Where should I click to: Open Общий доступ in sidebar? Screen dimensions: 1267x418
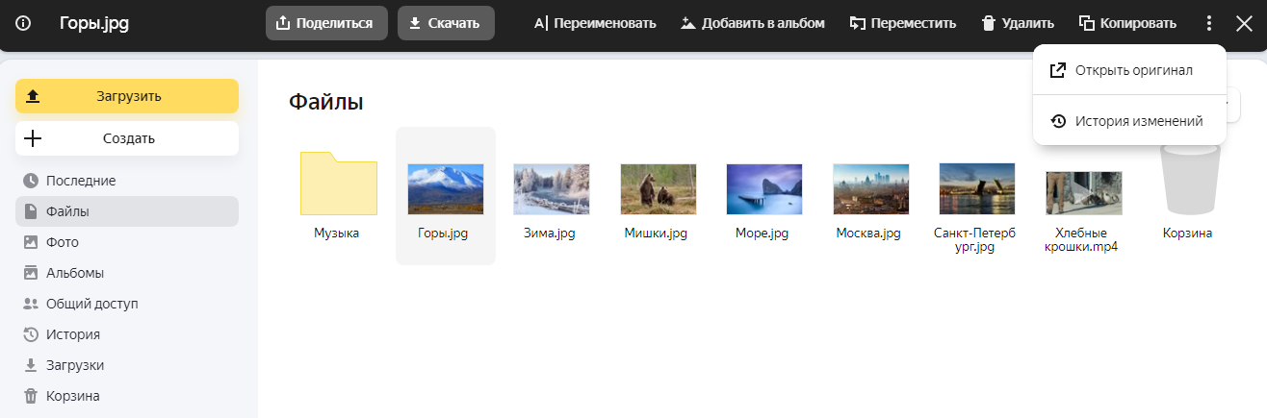pos(92,304)
